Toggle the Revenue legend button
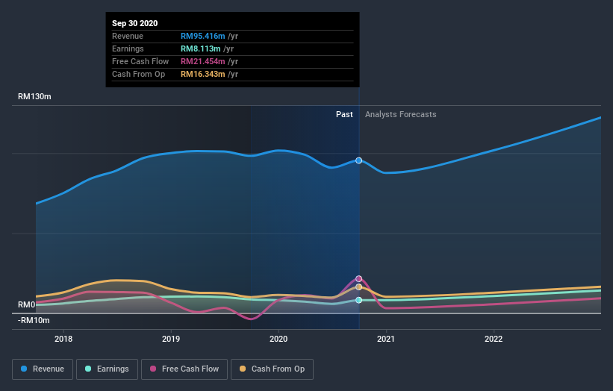Viewport: 613px width, 391px height. coord(43,369)
